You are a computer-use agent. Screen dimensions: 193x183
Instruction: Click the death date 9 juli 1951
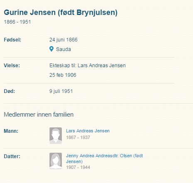point(61,91)
